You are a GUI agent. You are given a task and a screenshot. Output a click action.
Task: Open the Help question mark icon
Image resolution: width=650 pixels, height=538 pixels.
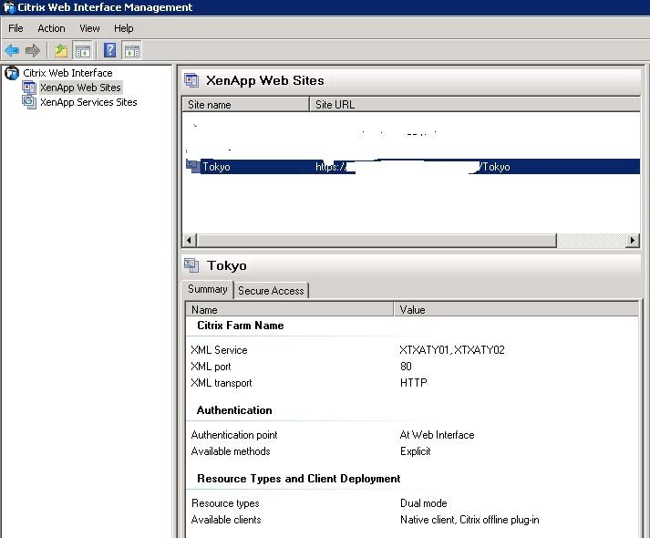click(x=109, y=50)
